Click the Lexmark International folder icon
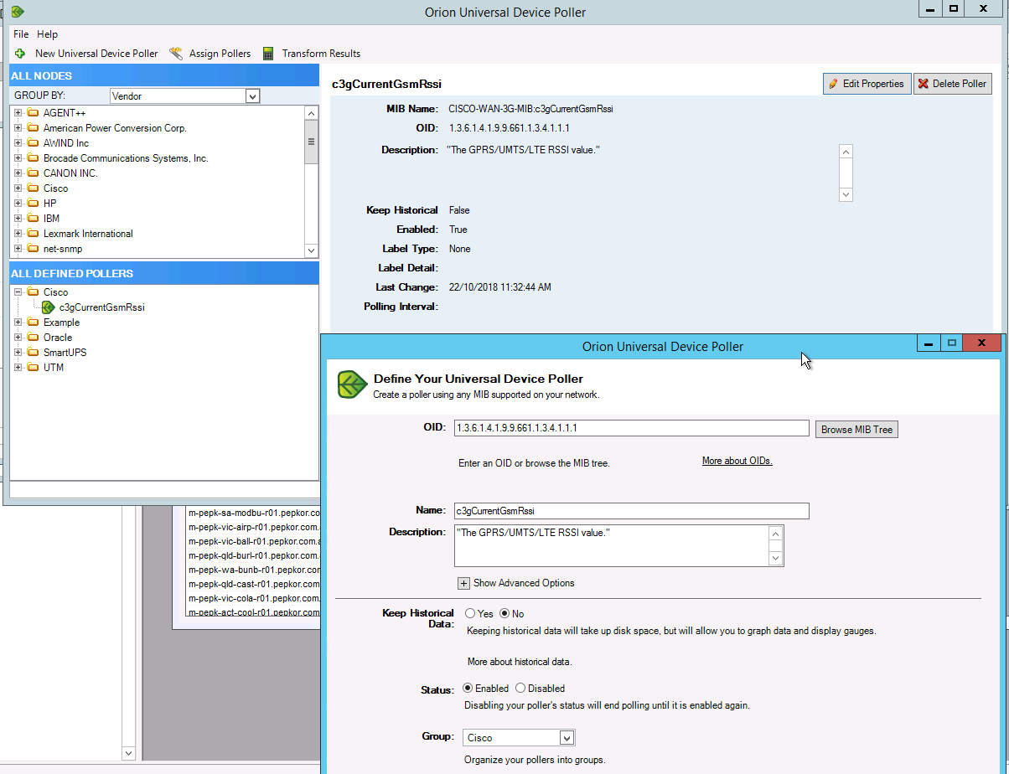 33,234
